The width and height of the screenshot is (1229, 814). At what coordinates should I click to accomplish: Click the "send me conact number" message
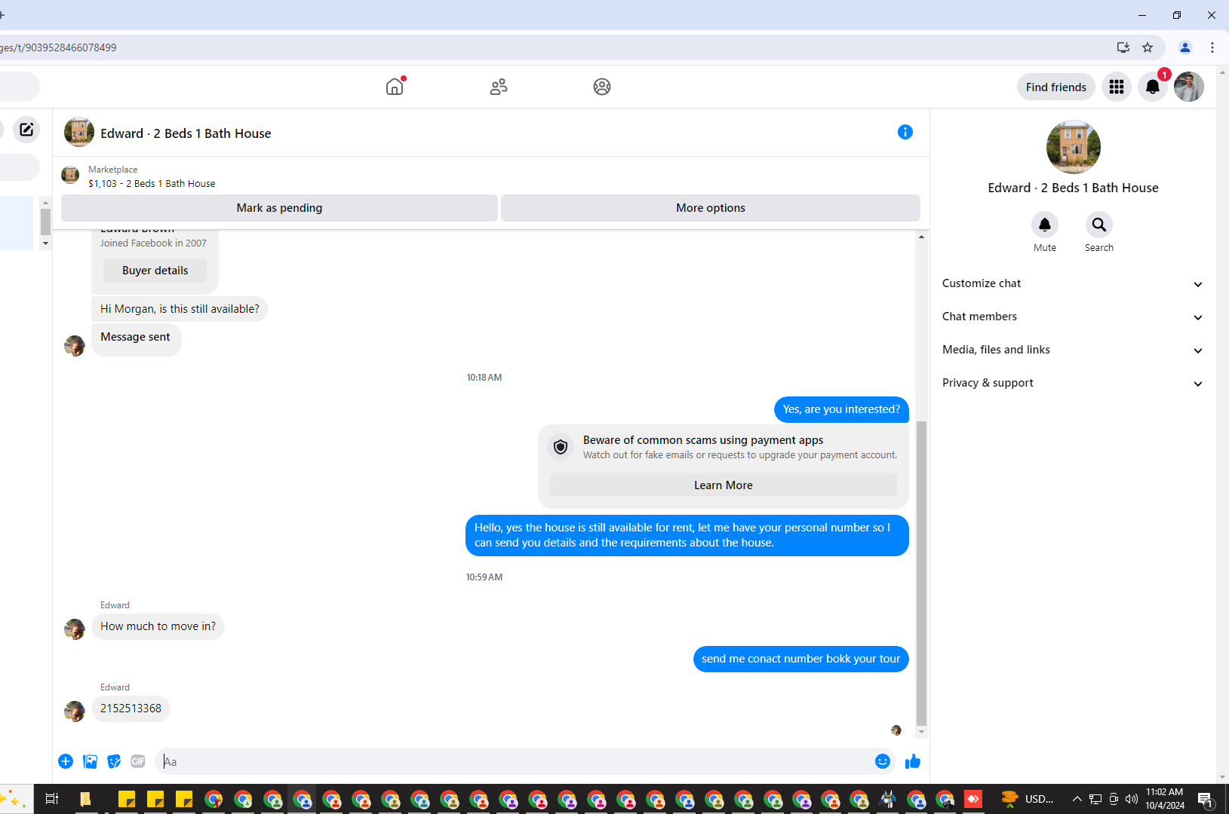pyautogui.click(x=800, y=659)
